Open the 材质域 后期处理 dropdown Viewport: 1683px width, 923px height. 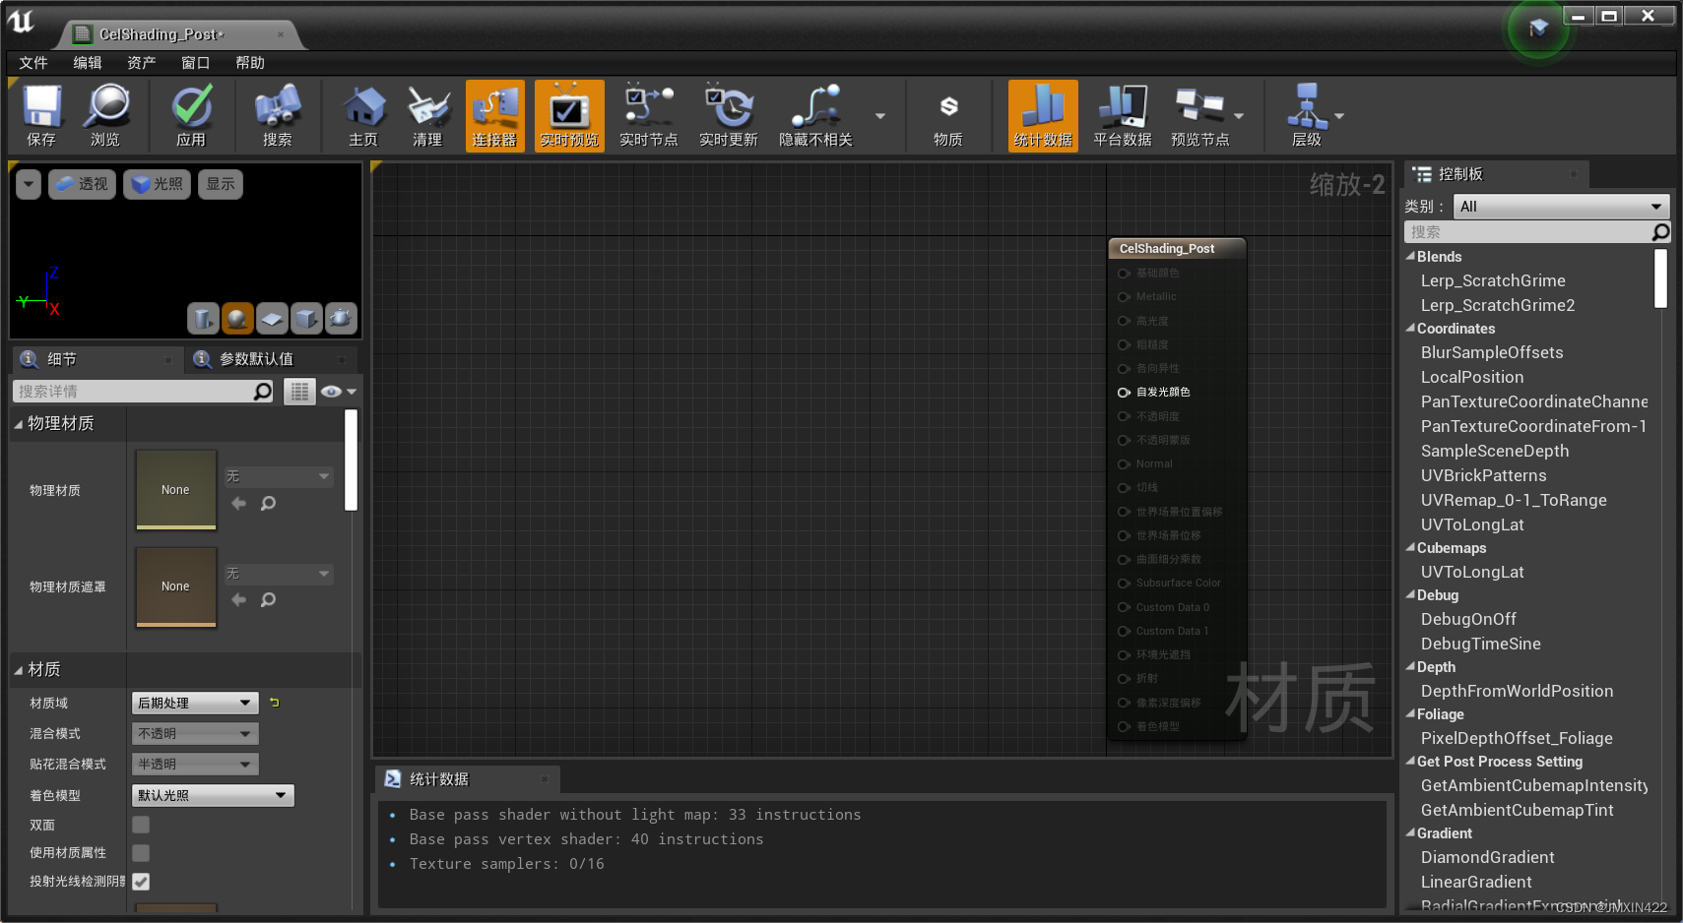(195, 703)
